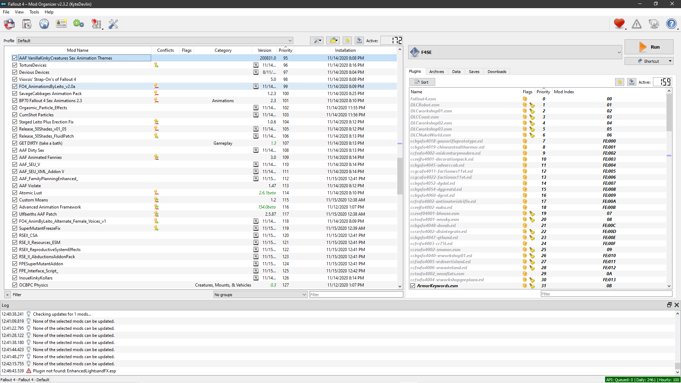Click the mod list Filter text field
The width and height of the screenshot is (681, 383).
pos(356,295)
